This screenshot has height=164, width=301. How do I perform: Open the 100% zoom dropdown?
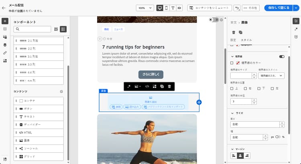point(145,8)
